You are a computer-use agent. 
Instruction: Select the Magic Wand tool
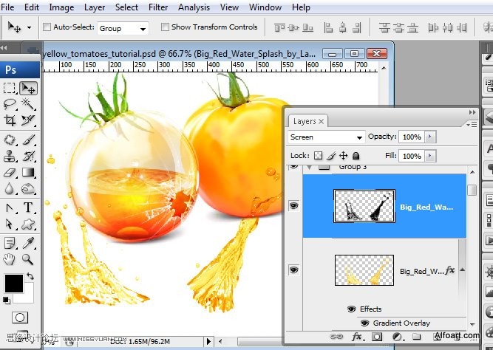tap(28, 103)
